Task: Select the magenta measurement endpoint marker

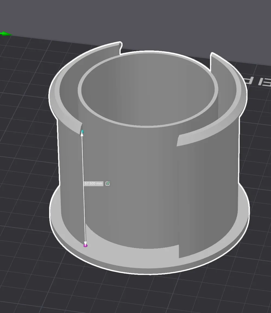Action: 85,245
